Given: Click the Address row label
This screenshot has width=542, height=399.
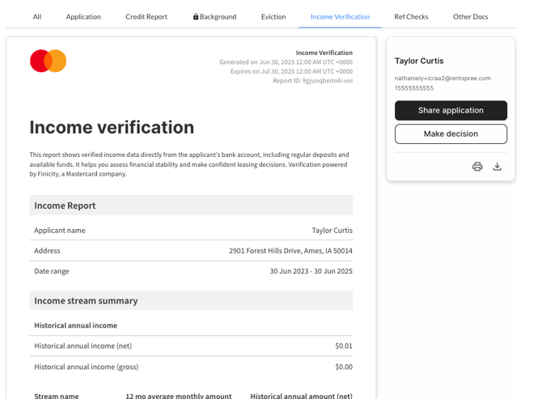Looking at the screenshot, I should pos(47,251).
